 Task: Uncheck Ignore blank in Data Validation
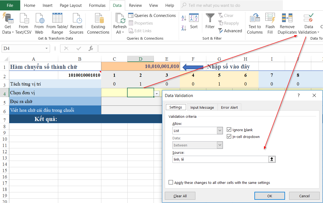click(x=229, y=130)
